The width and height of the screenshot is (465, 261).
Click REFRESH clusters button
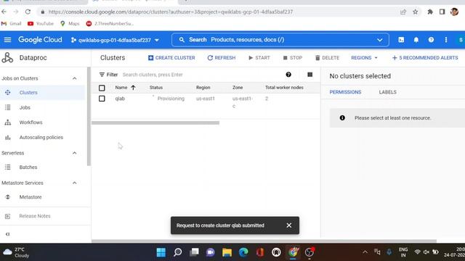point(221,58)
